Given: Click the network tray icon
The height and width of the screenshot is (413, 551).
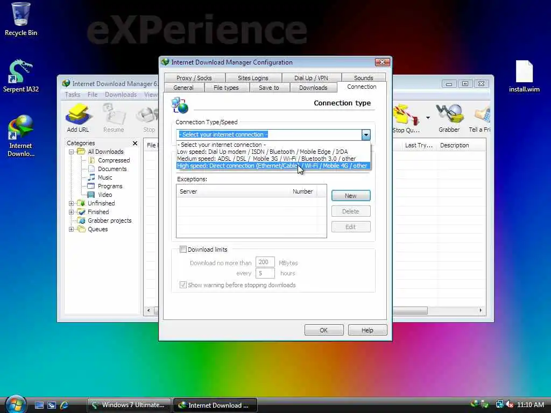Looking at the screenshot, I should (x=499, y=404).
